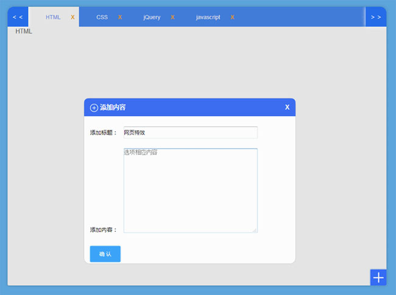Click the circled plus icon in dialog header
Viewport: 396px width, 295px height.
point(94,108)
